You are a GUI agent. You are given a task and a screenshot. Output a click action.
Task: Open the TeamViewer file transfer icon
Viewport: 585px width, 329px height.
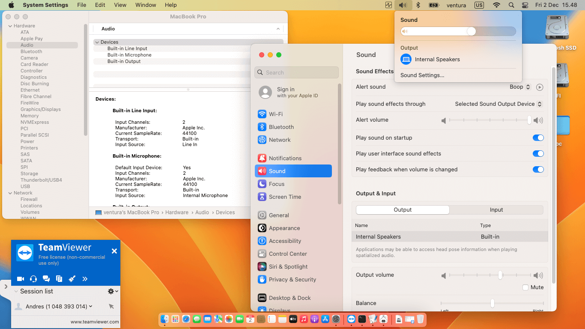(x=59, y=279)
